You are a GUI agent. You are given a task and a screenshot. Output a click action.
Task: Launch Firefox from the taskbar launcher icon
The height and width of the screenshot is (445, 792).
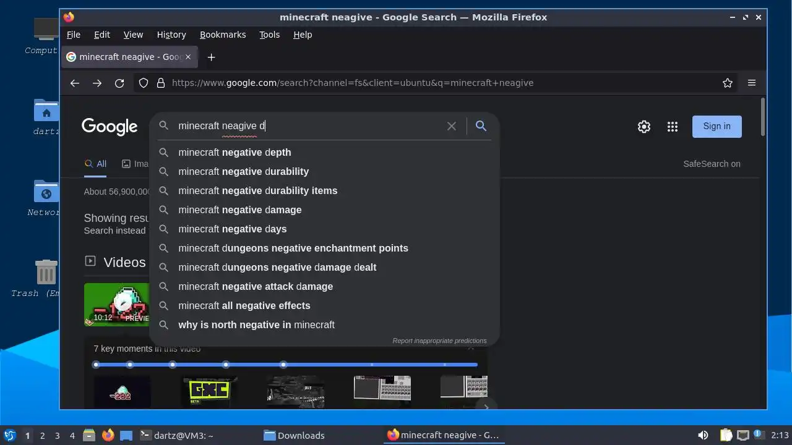tap(108, 435)
